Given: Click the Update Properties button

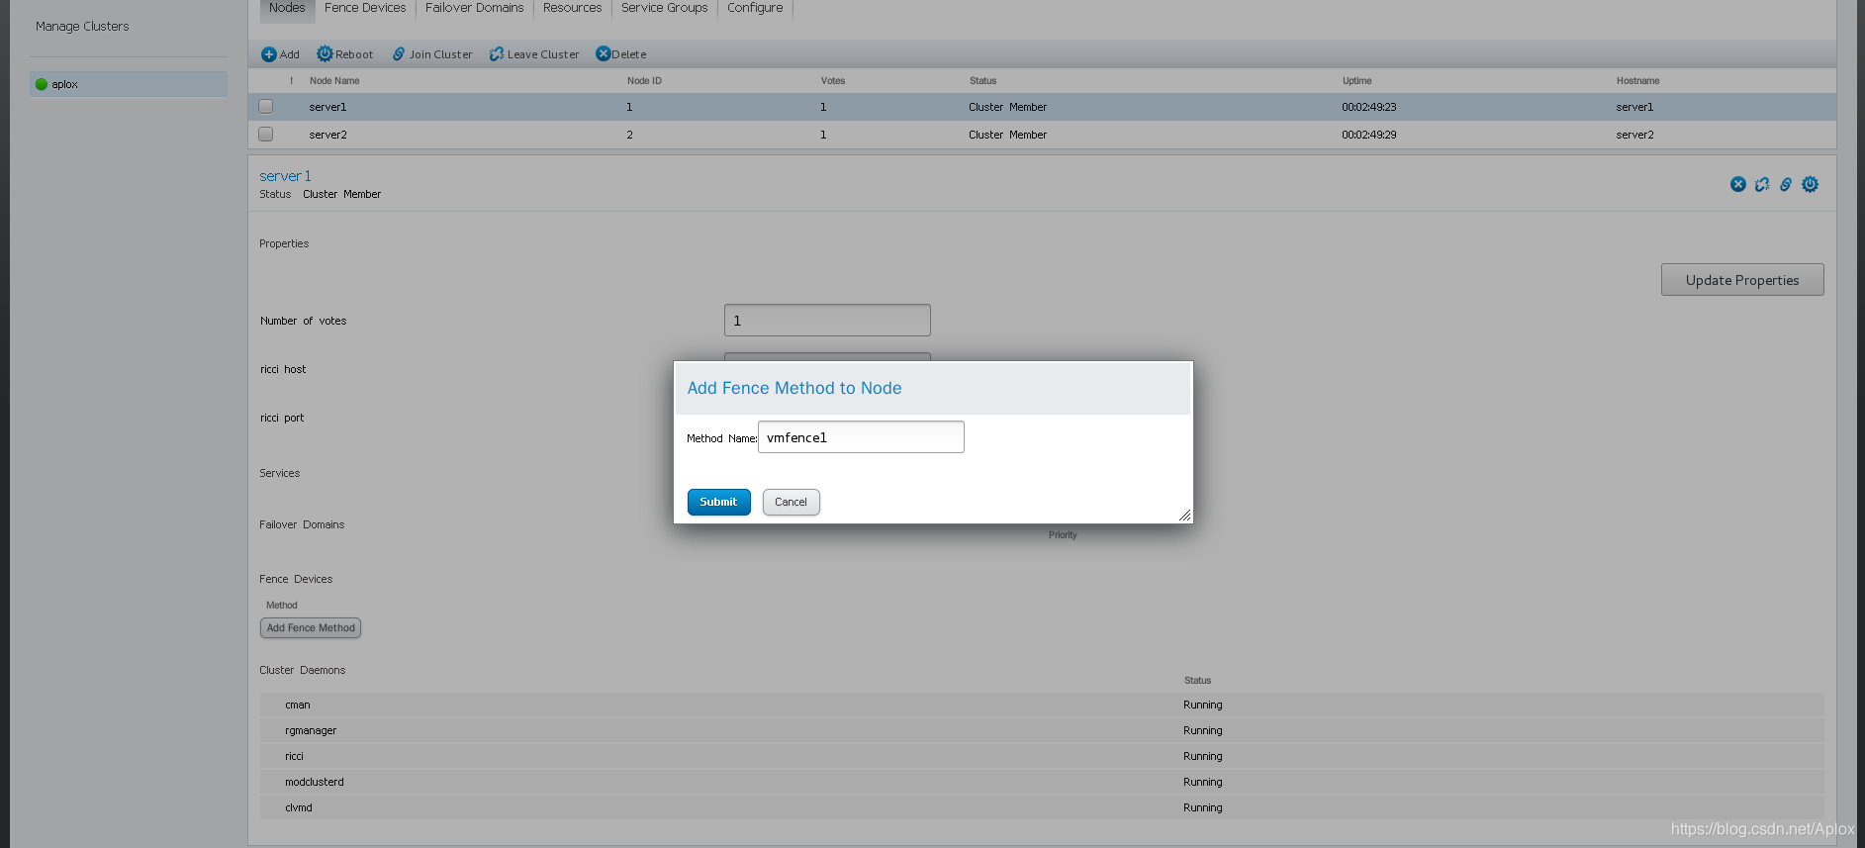Looking at the screenshot, I should pos(1742,280).
